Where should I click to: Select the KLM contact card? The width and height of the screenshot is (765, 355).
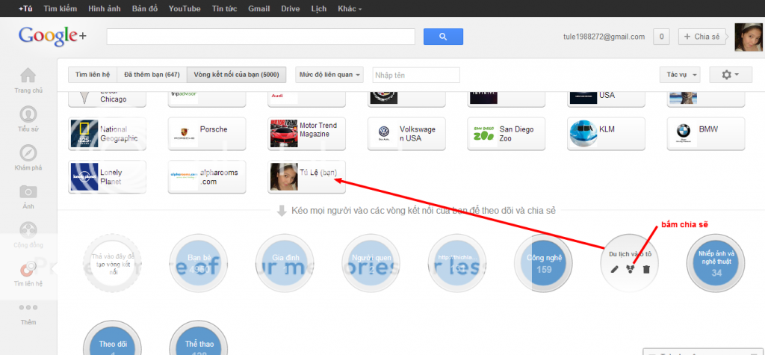click(606, 134)
